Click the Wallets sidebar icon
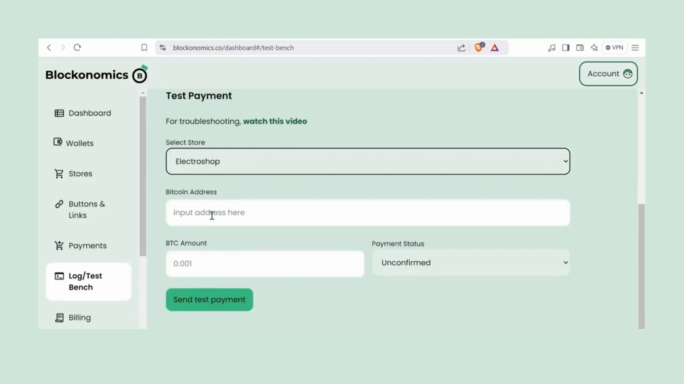This screenshot has height=384, width=684. tap(58, 143)
